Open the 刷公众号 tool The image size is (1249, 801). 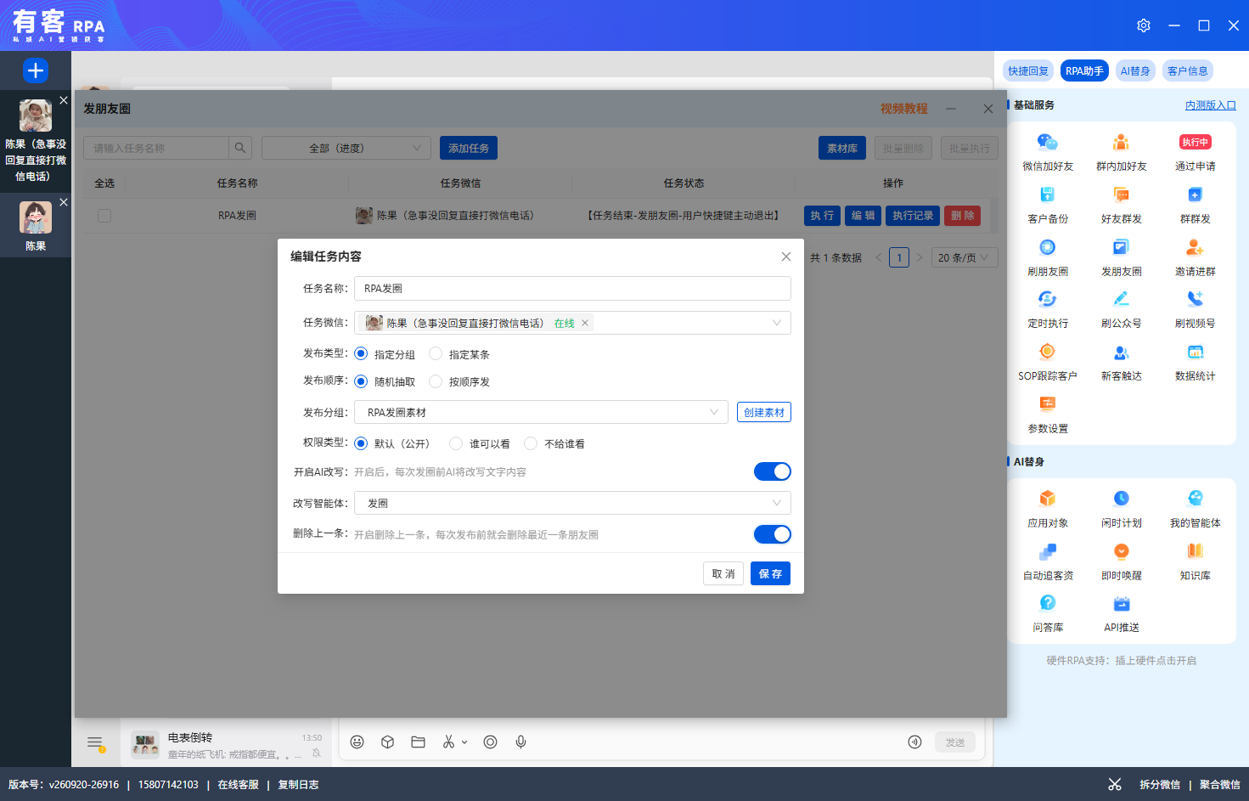[x=1122, y=309]
